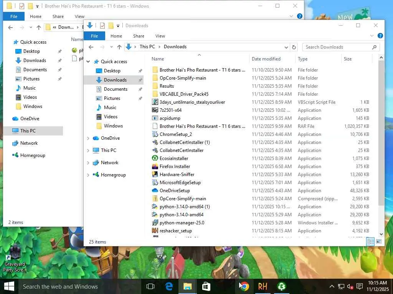Expand Homegroup in Downloads navigation pane

88,175
